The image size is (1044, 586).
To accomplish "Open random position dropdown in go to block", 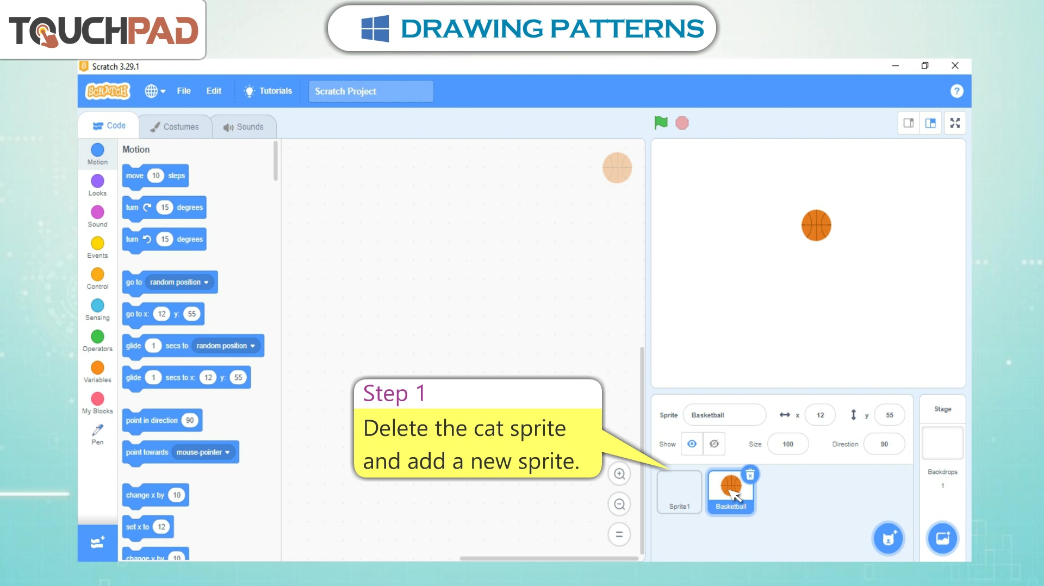I will click(x=179, y=282).
